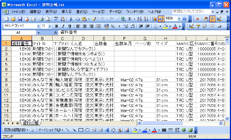Click the AutoSum sigma icon
231x140 pixels.
(130, 19)
